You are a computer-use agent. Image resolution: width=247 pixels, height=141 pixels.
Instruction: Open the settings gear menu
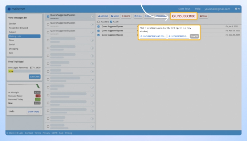tap(238, 9)
